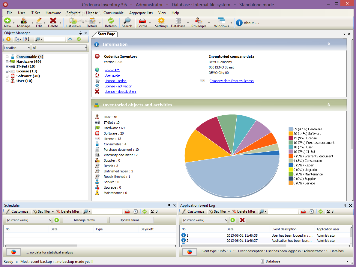Open the File menu
This screenshot has height=267, width=356.
[10, 13]
